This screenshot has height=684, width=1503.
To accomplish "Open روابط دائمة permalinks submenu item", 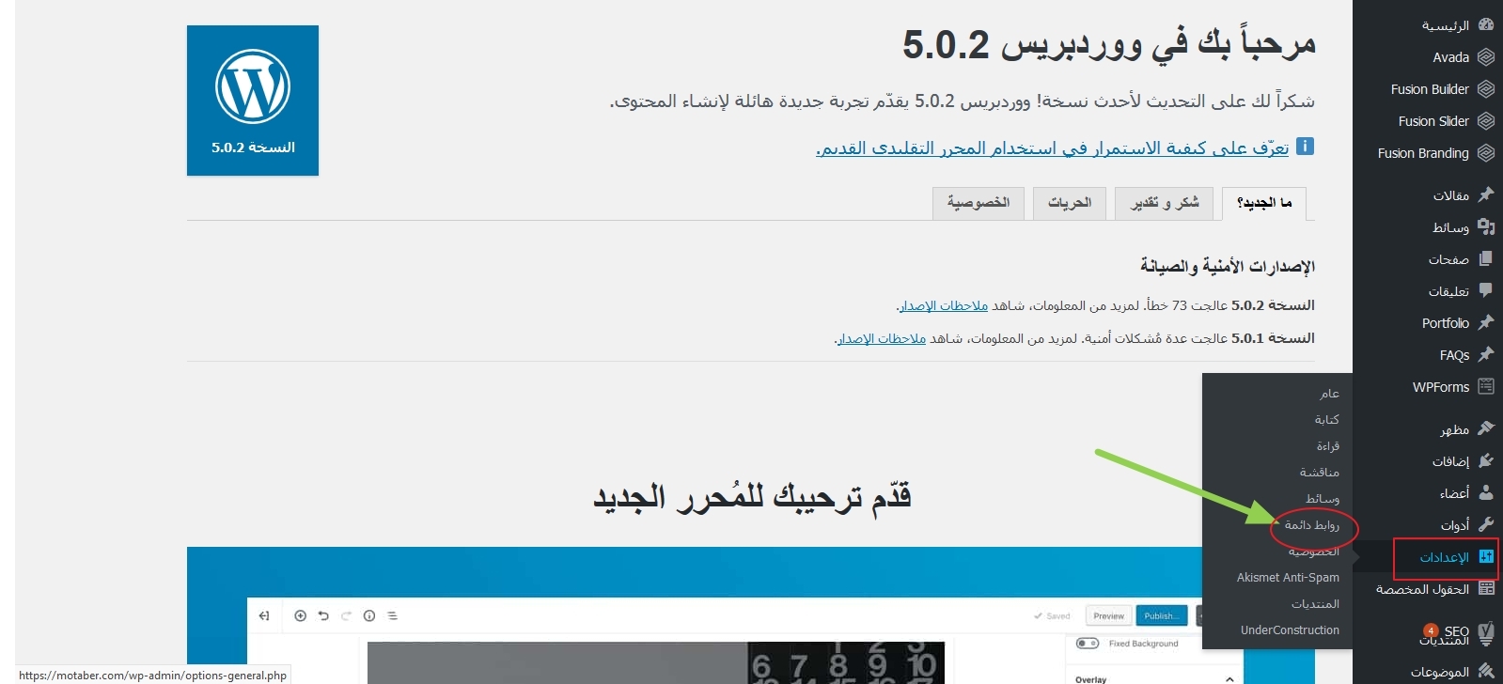I will coord(1312,525).
